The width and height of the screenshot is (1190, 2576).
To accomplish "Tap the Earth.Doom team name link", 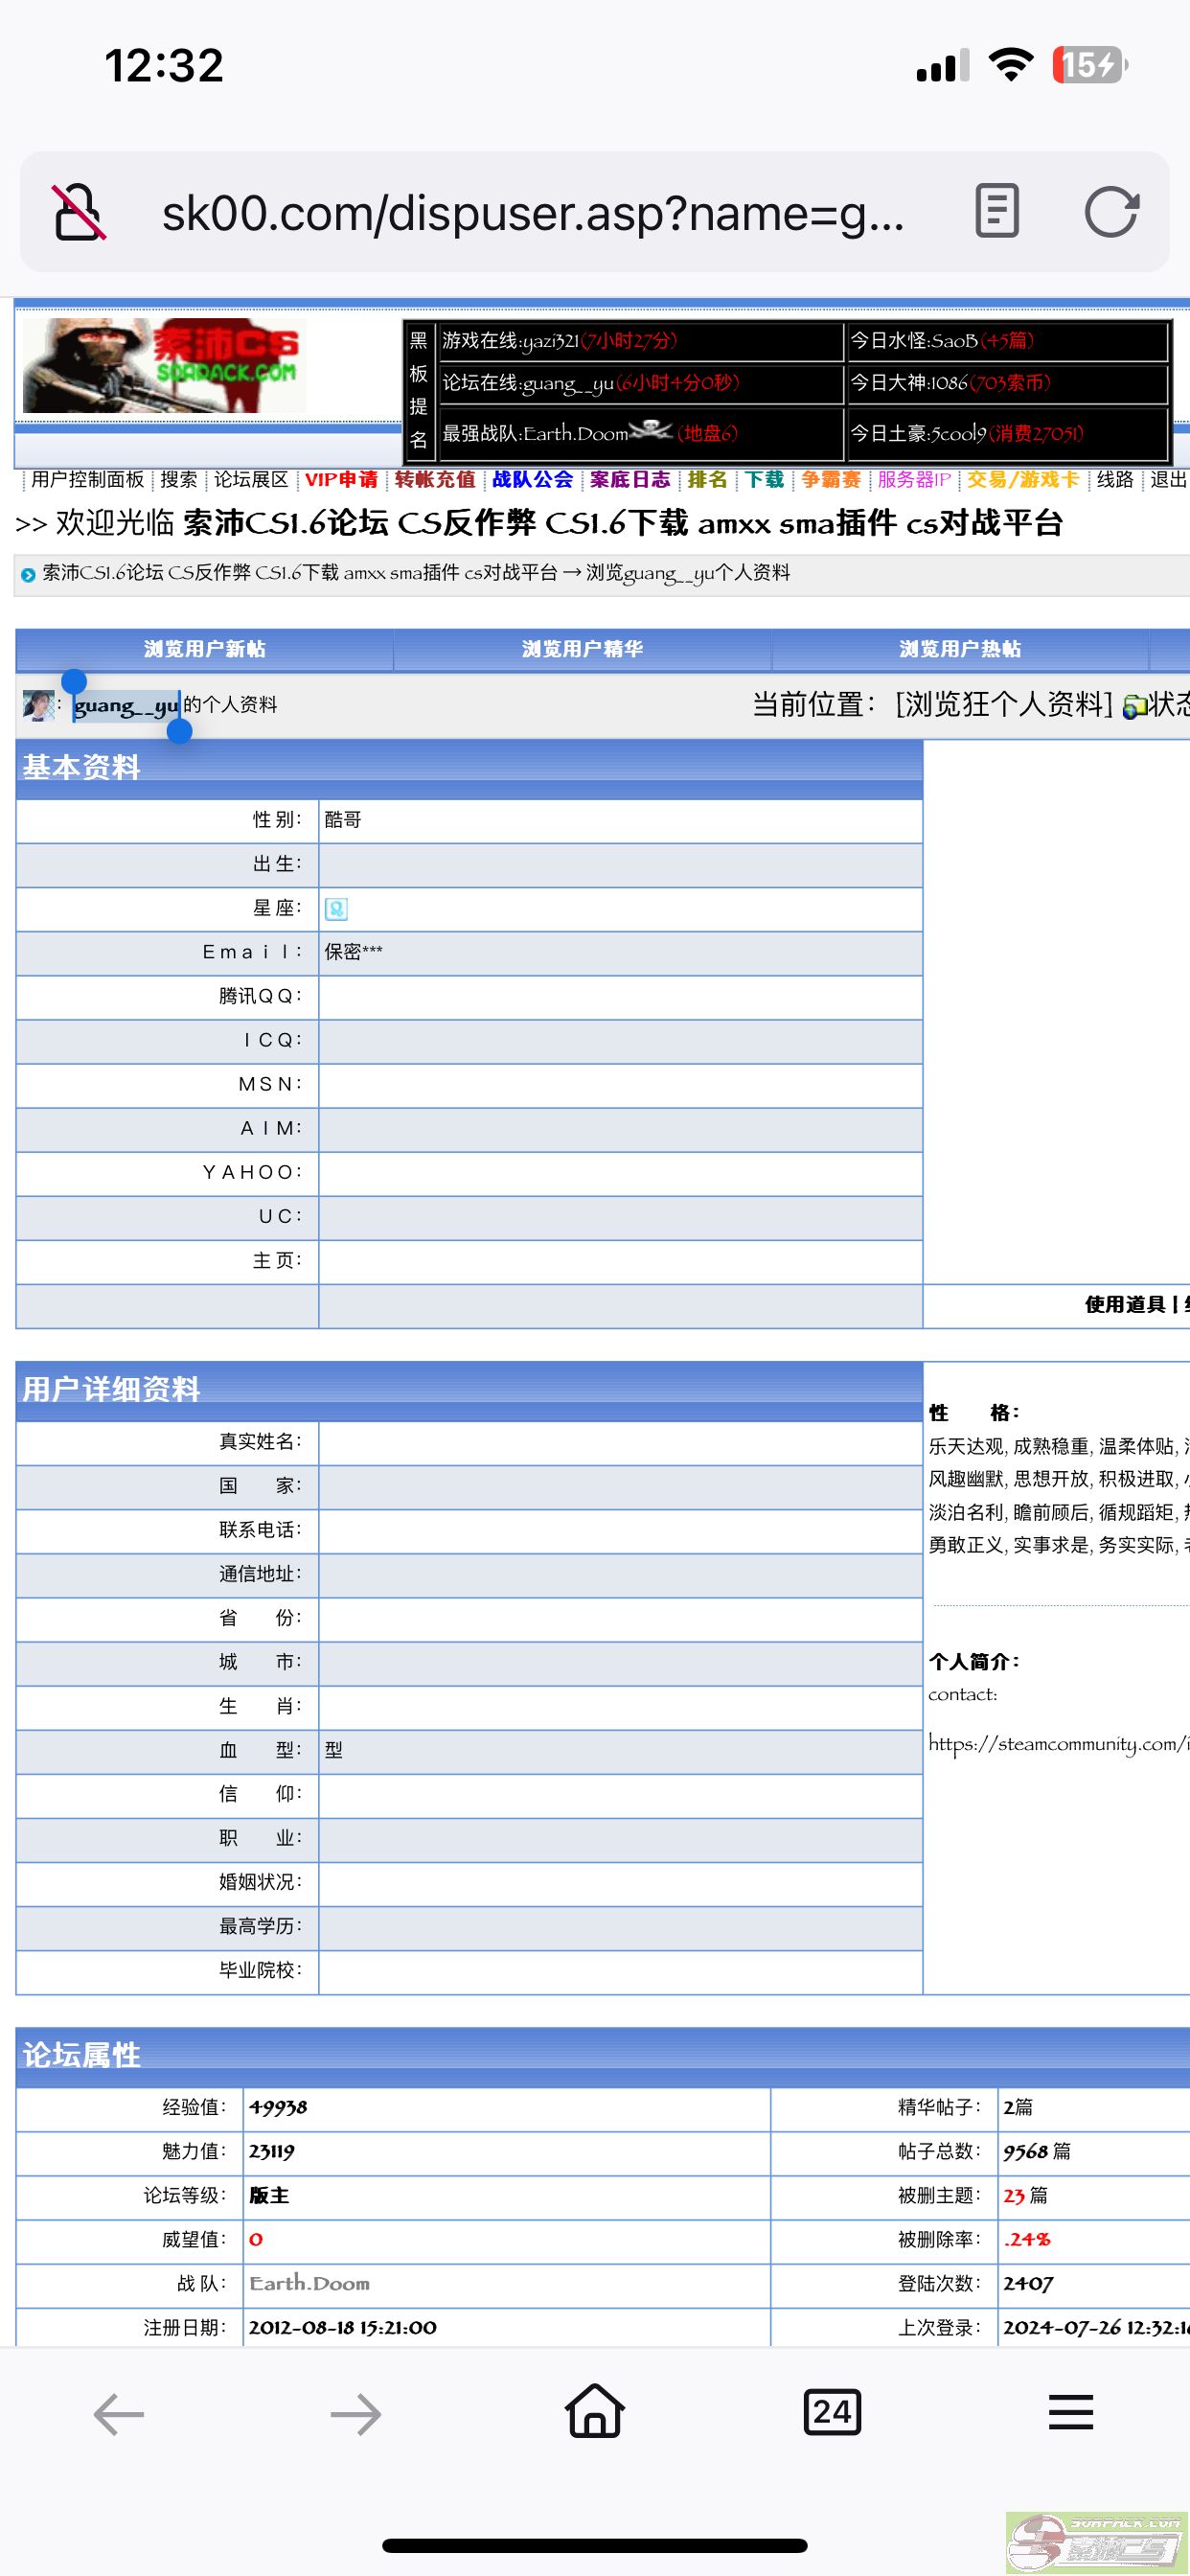I will 309,2283.
